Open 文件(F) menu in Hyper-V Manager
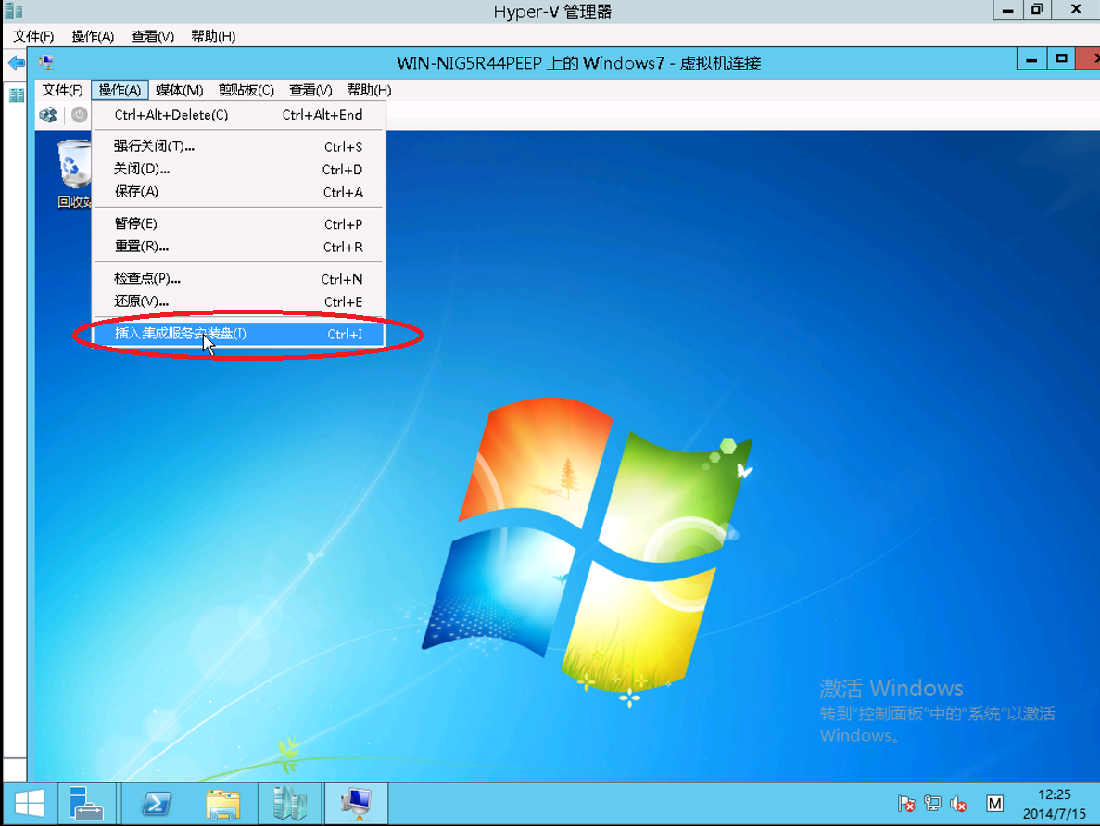Image resolution: width=1100 pixels, height=826 pixels. pyautogui.click(x=33, y=36)
